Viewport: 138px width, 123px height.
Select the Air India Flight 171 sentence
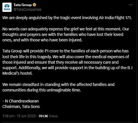(x=67, y=18)
